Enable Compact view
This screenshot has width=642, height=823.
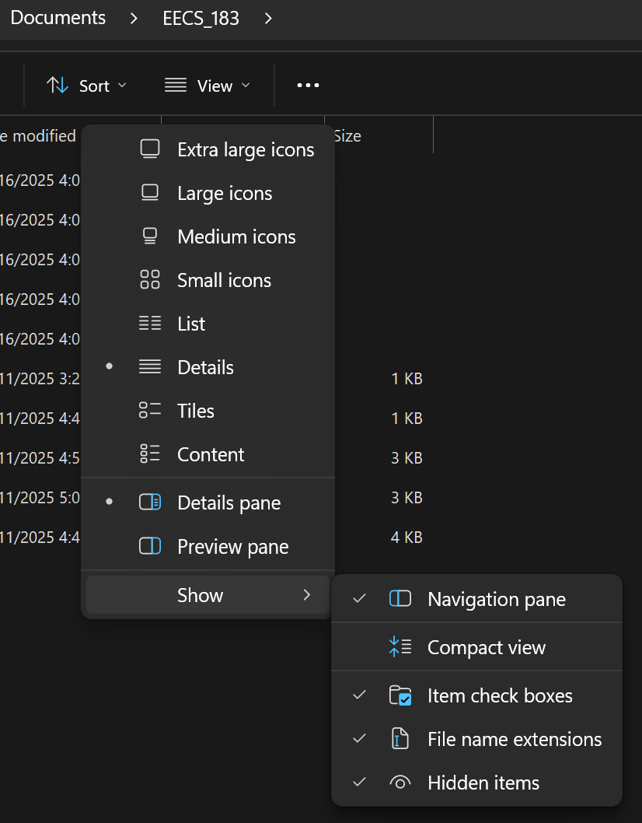click(476, 646)
